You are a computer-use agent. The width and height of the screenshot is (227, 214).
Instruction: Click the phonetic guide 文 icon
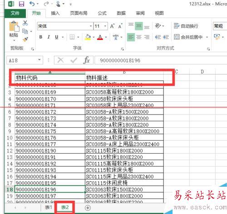coord(116,37)
